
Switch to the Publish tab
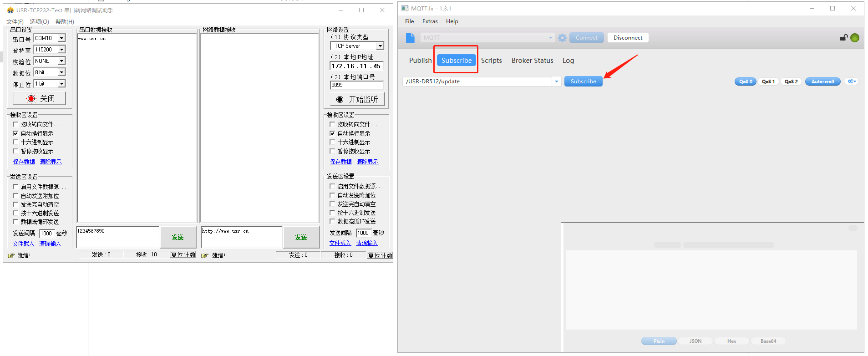point(420,61)
